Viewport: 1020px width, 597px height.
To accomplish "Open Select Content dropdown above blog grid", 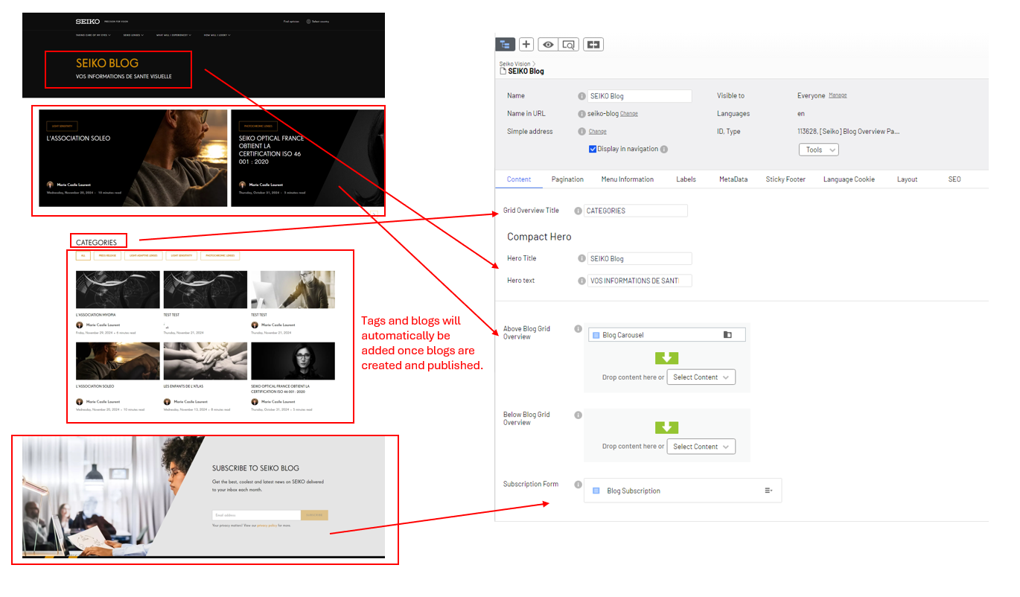I will pyautogui.click(x=701, y=377).
